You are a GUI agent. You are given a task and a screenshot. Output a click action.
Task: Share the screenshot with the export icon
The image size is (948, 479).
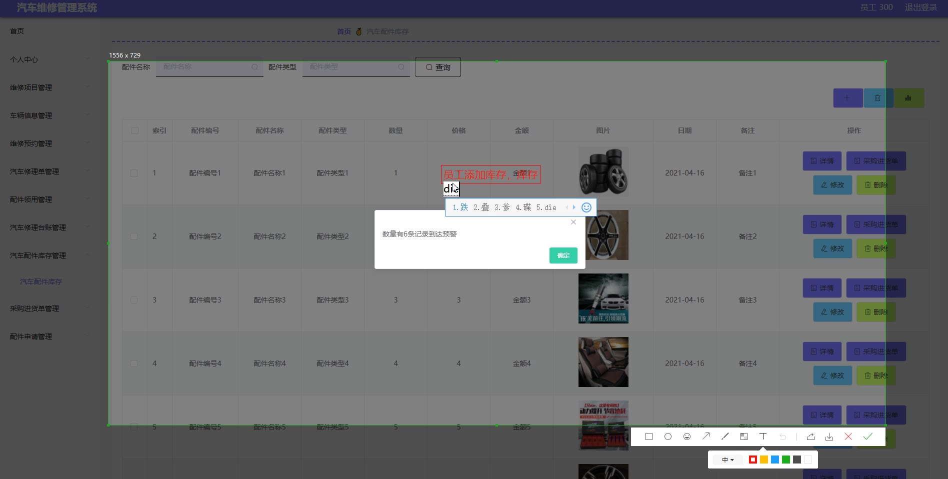click(810, 436)
